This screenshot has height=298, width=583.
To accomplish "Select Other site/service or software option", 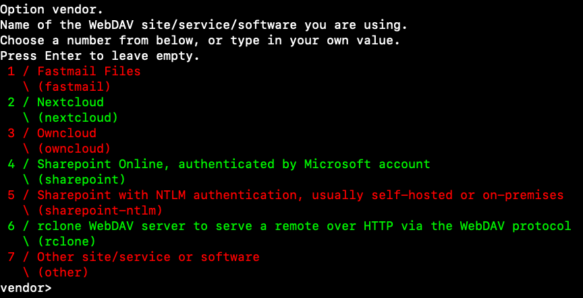I will click(x=148, y=257).
